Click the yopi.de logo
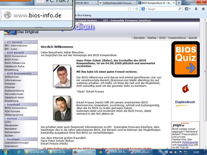 (x=180, y=125)
